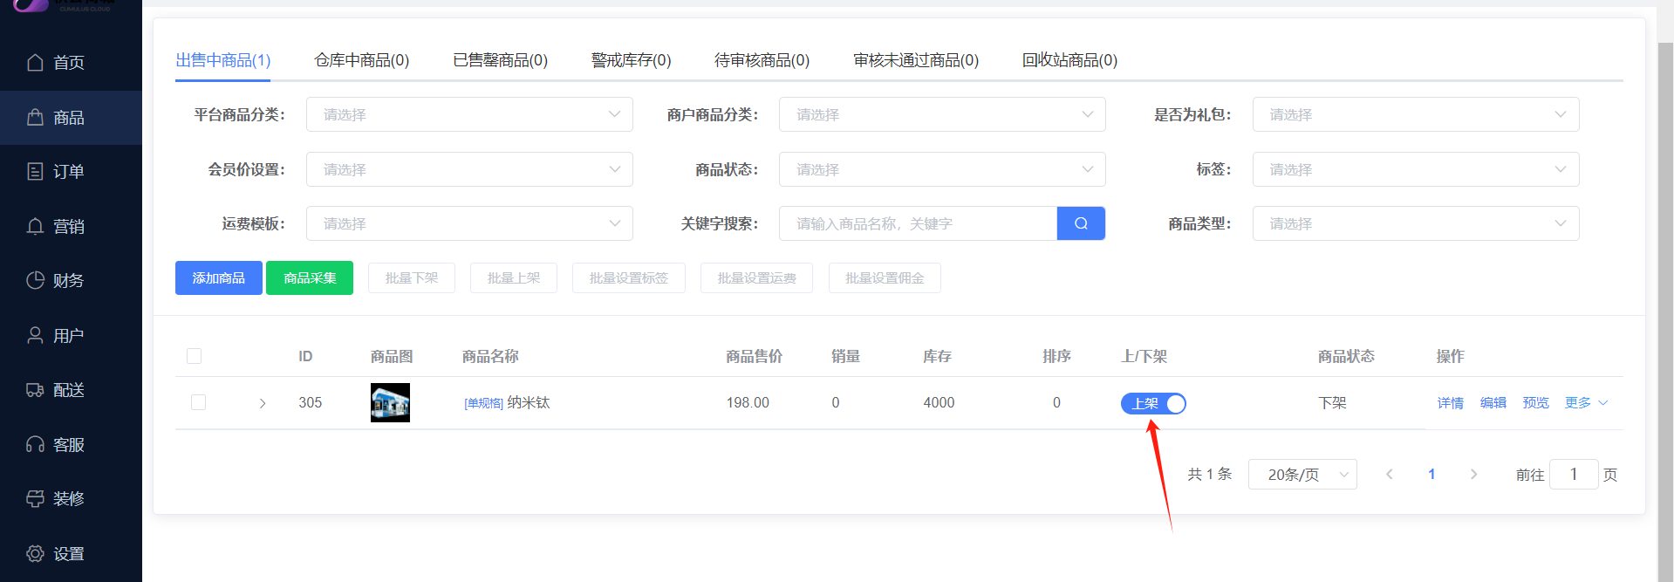Click the 编辑 link for 纳米钛

click(1493, 402)
